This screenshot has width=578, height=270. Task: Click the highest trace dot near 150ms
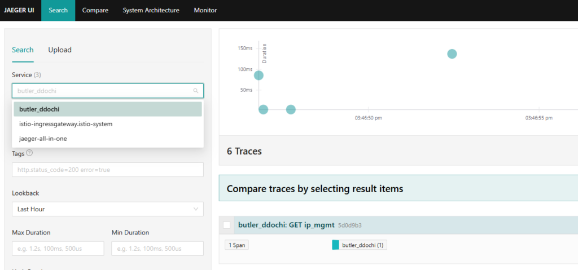pos(452,54)
